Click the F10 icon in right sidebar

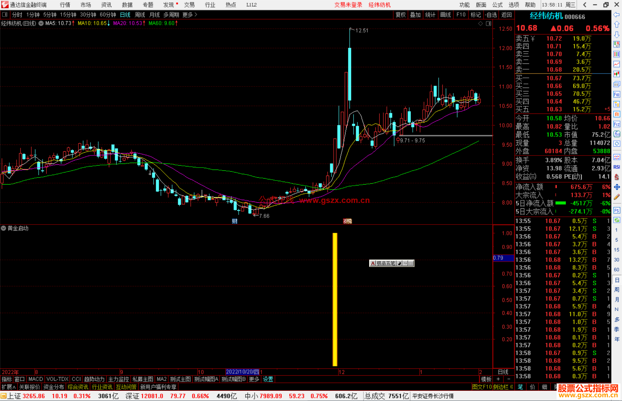pos(617,95)
